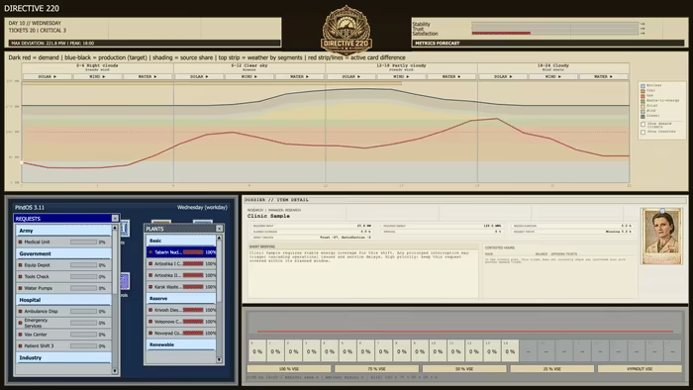
Task: Click the MAX DEVIATION 221.8 MW readout
Action: [145, 43]
